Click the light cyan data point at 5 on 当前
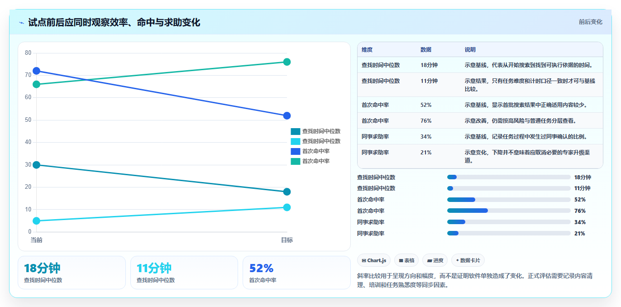The height and width of the screenshot is (307, 621). (36, 221)
